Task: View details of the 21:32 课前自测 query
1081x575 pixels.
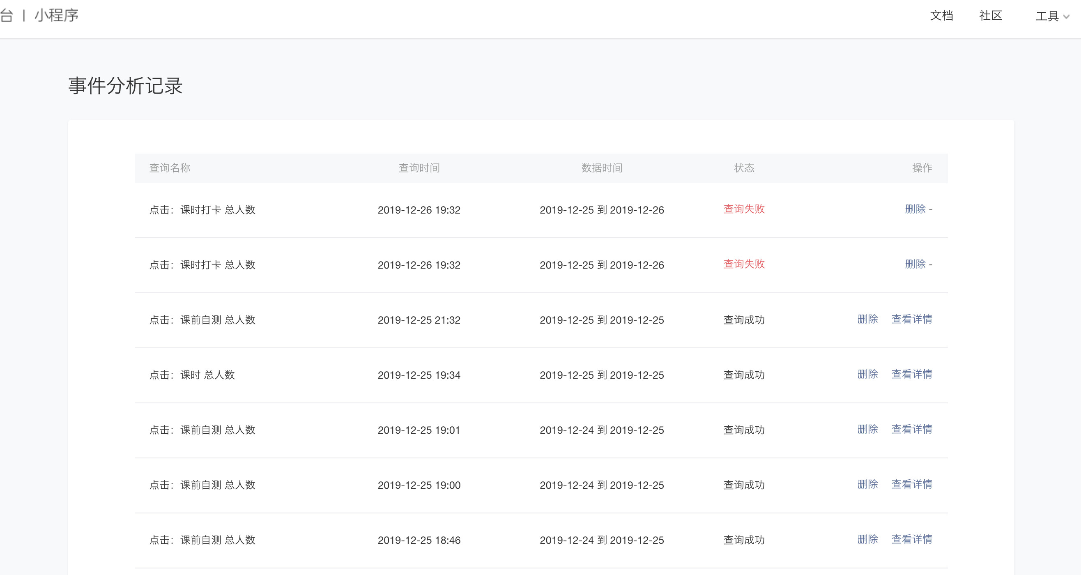Action: tap(911, 319)
